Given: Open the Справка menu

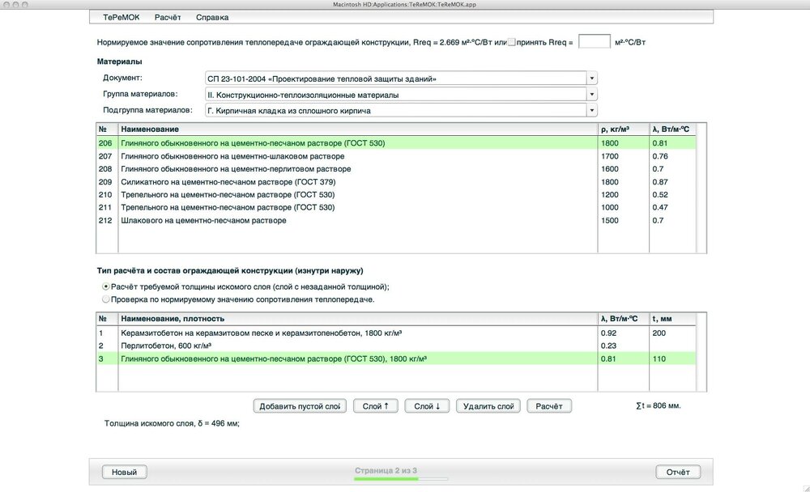Looking at the screenshot, I should tap(212, 17).
